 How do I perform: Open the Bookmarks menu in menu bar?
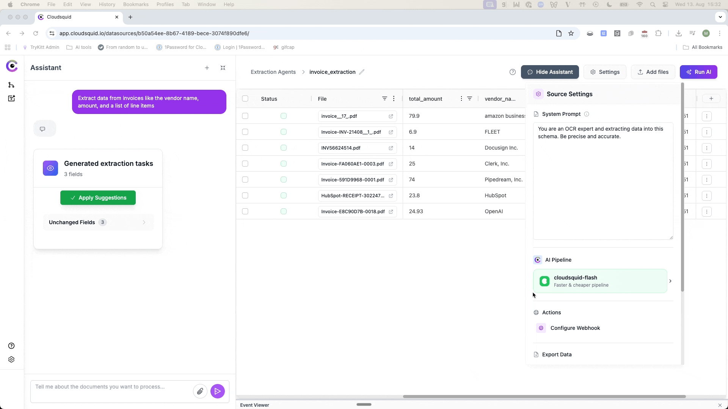point(135,4)
